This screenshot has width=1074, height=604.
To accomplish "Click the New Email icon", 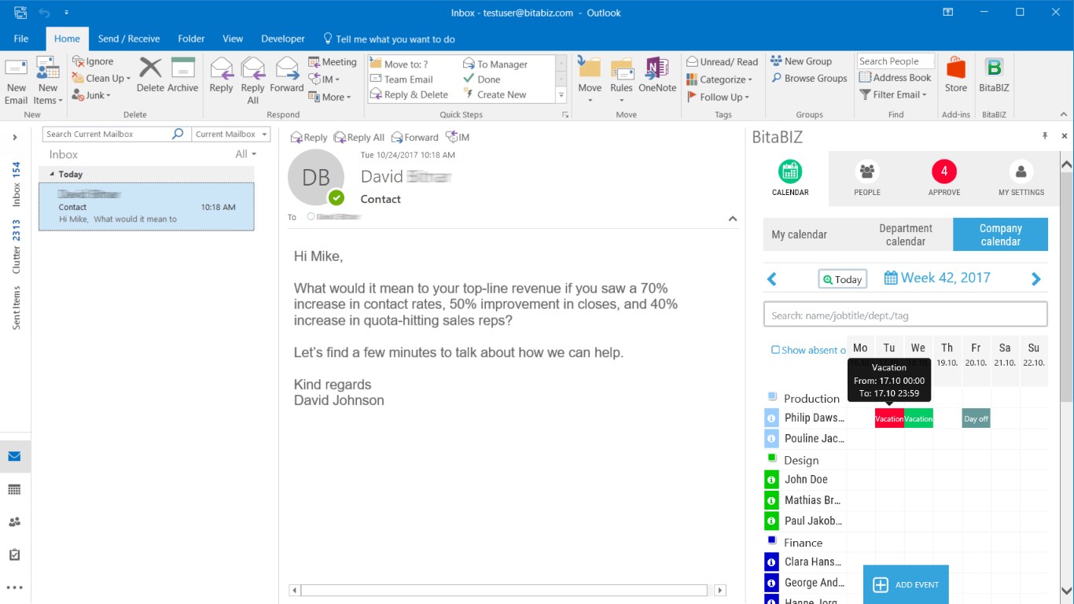I will pos(16,81).
